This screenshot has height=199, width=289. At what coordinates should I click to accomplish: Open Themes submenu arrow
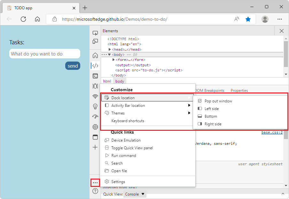point(189,113)
